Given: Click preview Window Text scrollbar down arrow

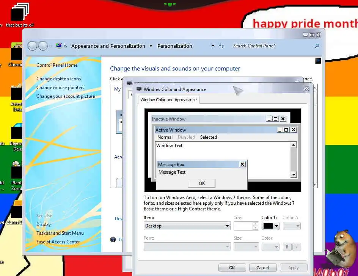Looking at the screenshot, I should click(294, 175).
